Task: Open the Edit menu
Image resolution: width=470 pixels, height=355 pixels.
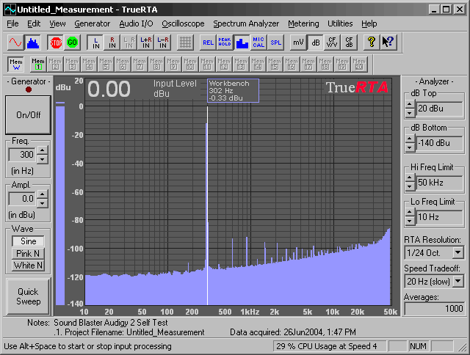Action: [34, 23]
